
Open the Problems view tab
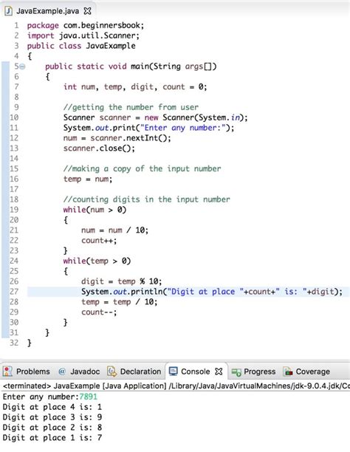pyautogui.click(x=27, y=371)
